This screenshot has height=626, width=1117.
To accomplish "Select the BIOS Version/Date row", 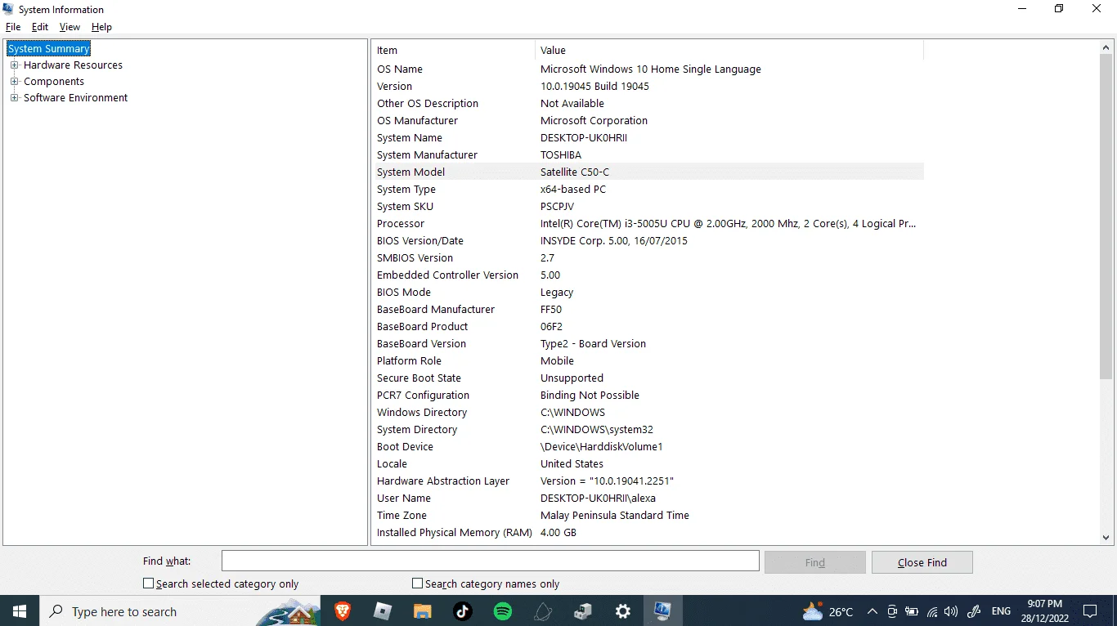I will click(x=648, y=241).
